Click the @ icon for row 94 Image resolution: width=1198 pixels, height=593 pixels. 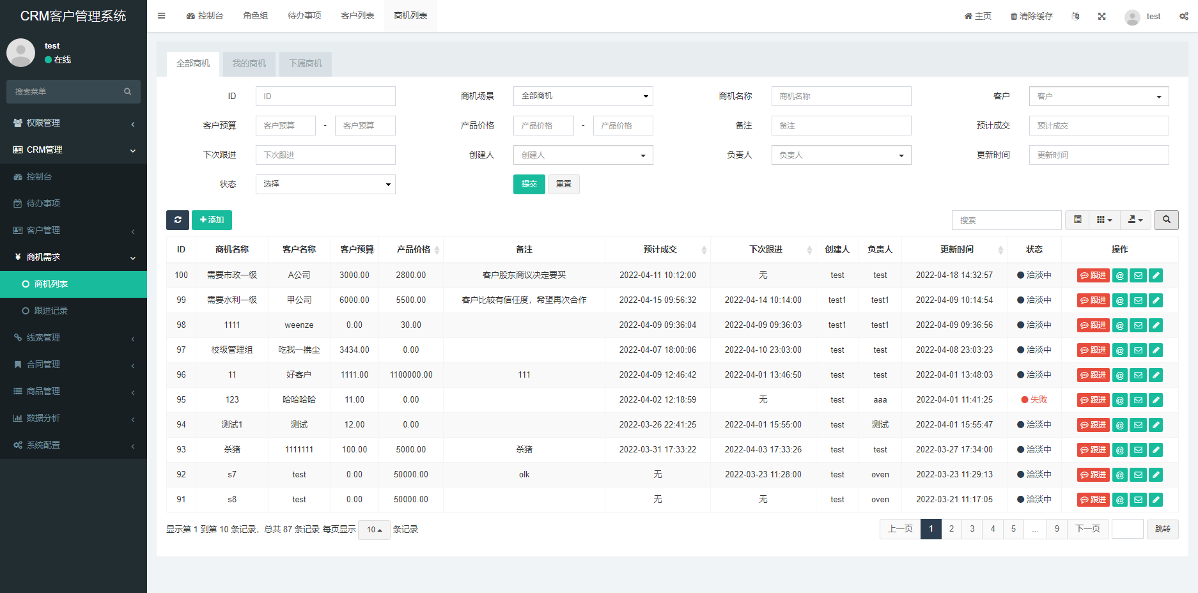pyautogui.click(x=1120, y=425)
